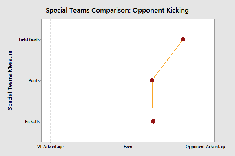Click the Kickoffs axis label

tap(32, 121)
